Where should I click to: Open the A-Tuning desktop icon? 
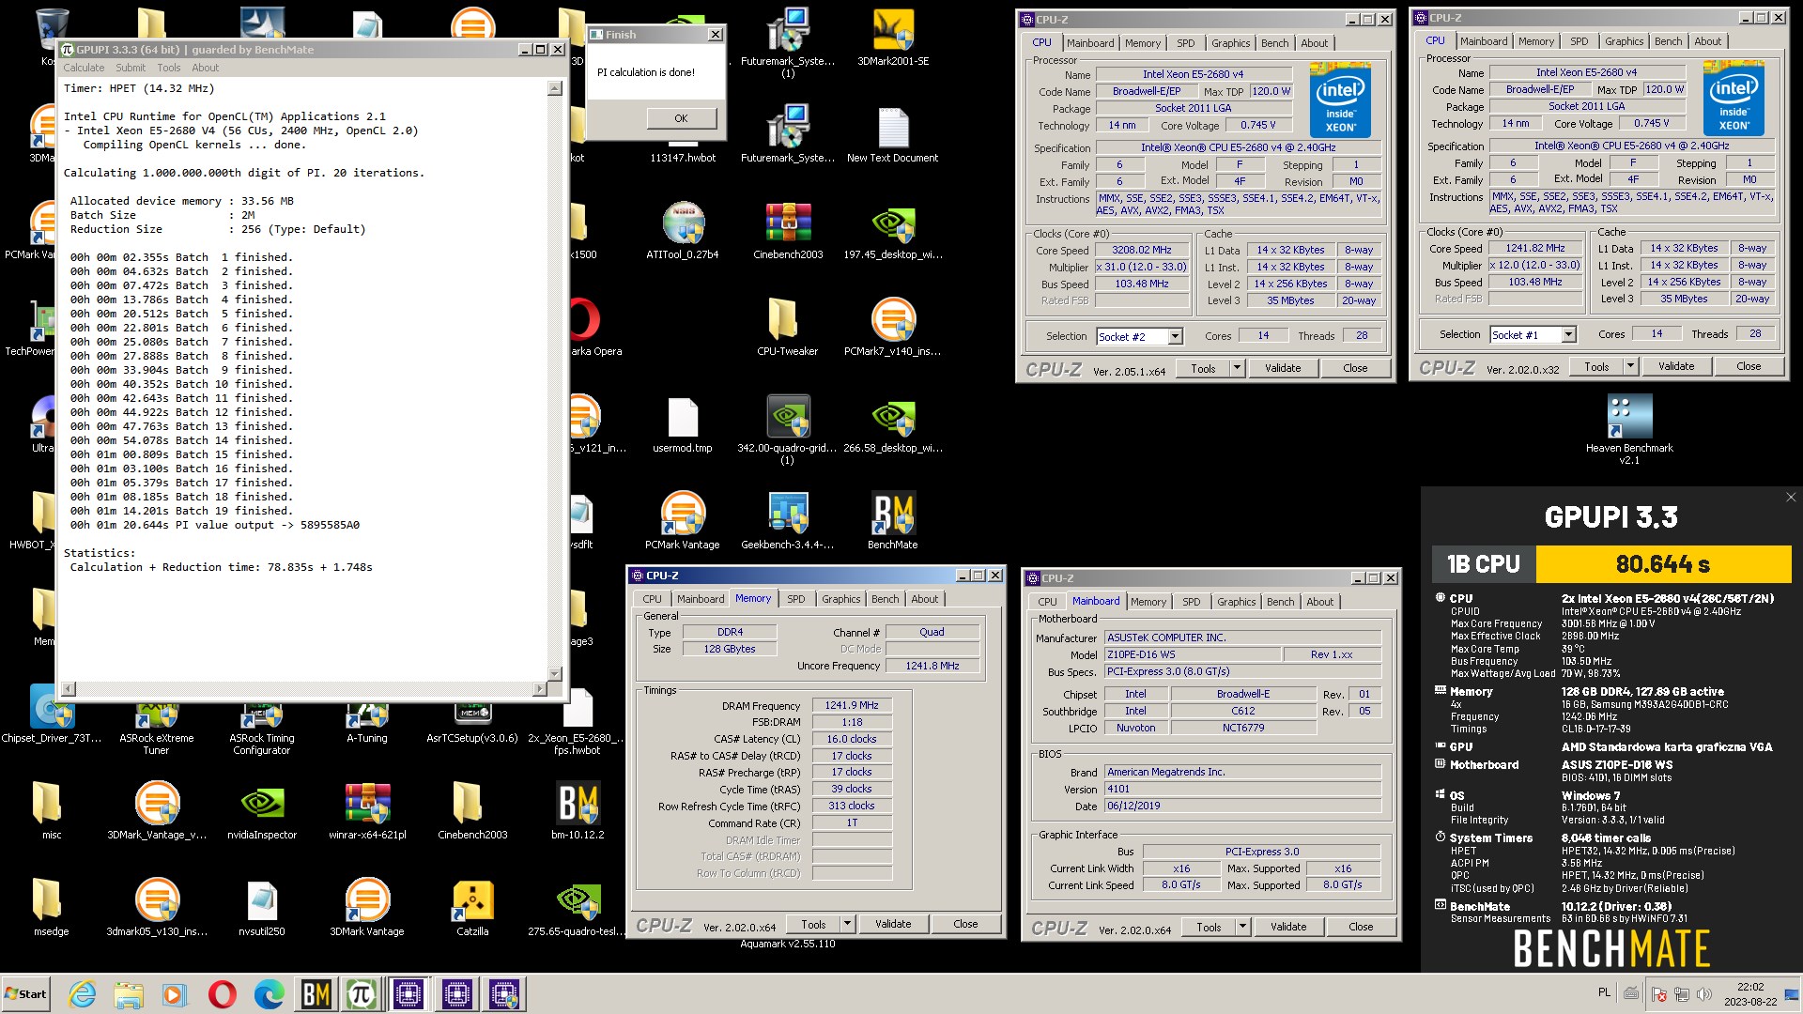click(x=367, y=721)
